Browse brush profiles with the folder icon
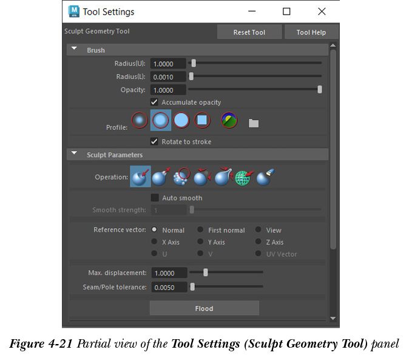Viewport: 409px width, 358px height. (254, 123)
